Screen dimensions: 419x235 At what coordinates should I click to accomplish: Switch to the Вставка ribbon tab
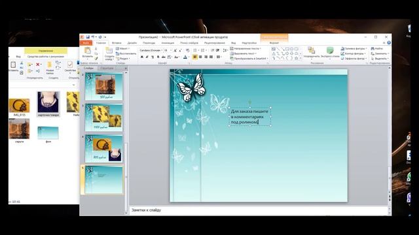click(x=117, y=43)
